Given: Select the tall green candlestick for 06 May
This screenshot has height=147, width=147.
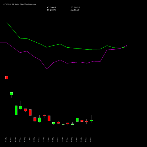Looking at the screenshot, I should 16,110.
